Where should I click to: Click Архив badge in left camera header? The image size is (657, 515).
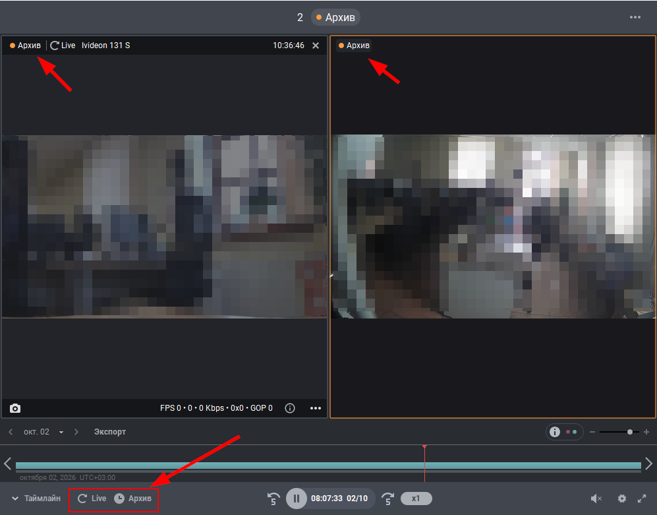click(x=26, y=45)
